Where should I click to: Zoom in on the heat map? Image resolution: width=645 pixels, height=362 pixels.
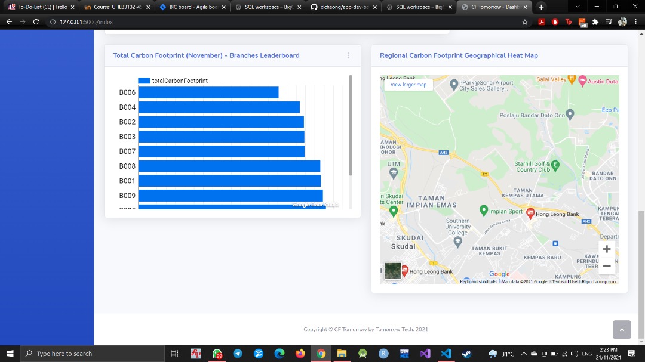(x=607, y=249)
